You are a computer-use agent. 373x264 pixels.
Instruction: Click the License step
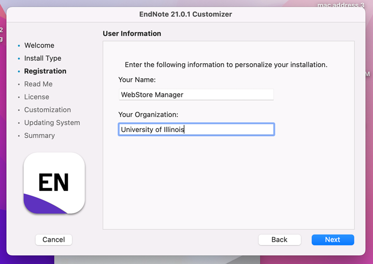pyautogui.click(x=37, y=97)
